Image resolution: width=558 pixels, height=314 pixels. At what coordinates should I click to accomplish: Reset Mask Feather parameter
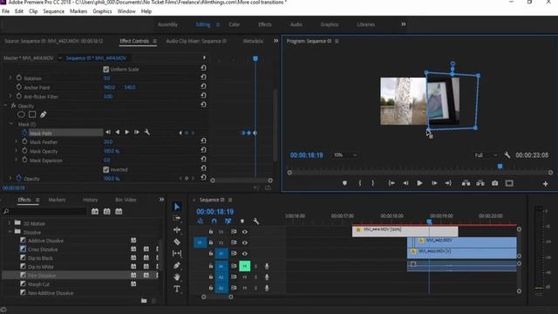point(203,141)
